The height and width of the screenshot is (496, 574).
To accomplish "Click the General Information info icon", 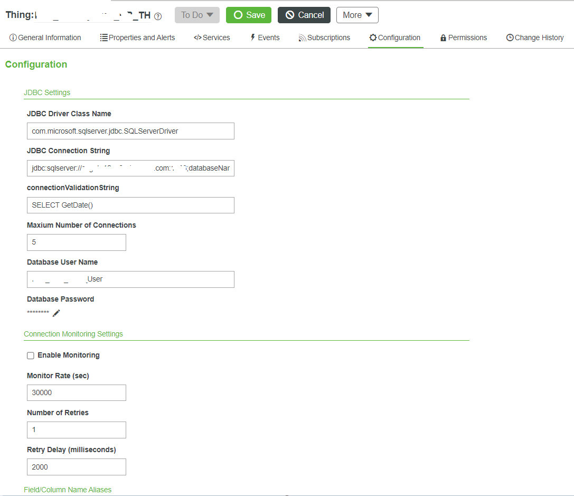I will coord(12,38).
